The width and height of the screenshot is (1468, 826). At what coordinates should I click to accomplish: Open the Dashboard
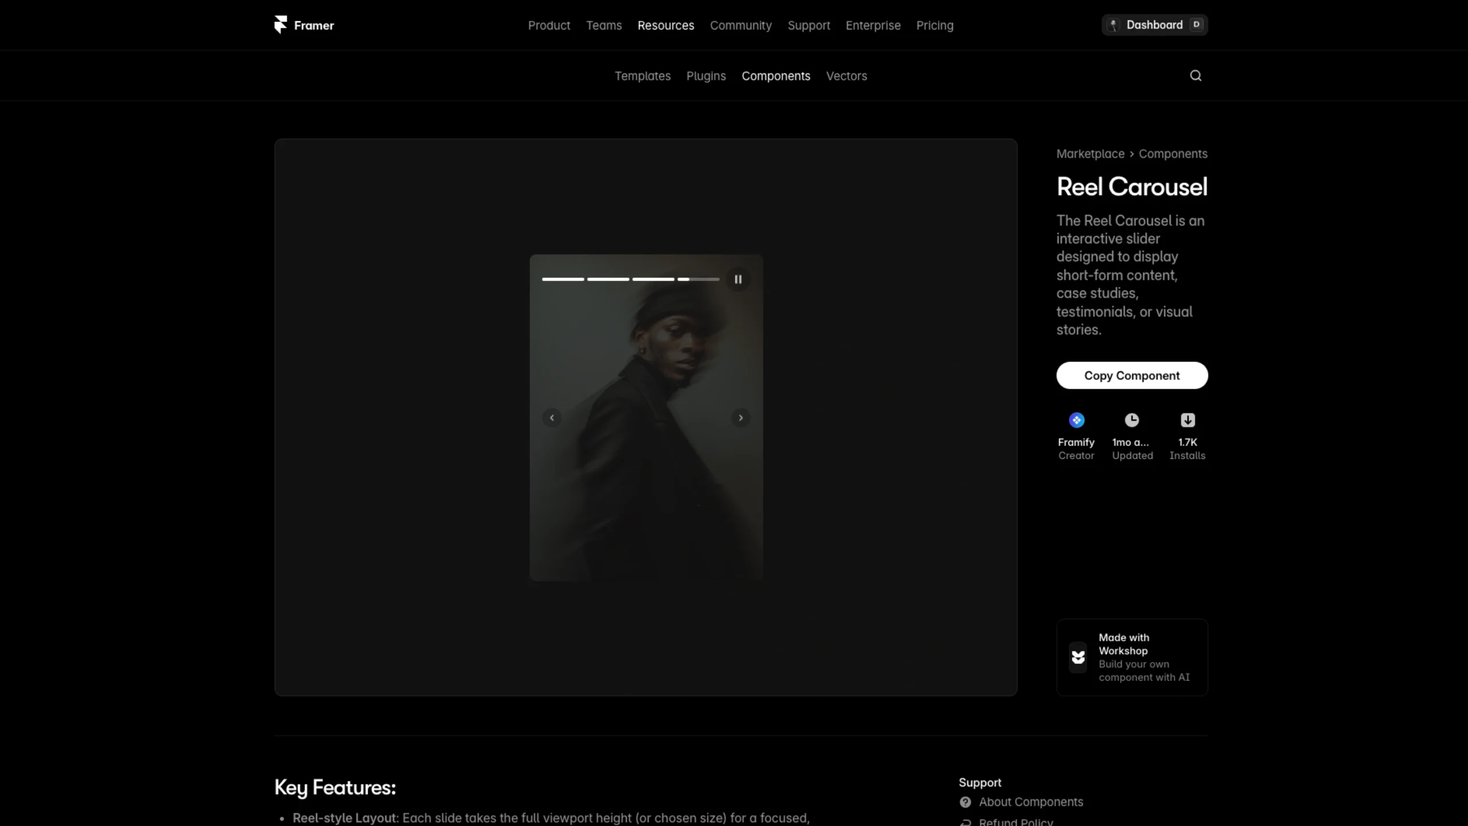[x=1154, y=25]
